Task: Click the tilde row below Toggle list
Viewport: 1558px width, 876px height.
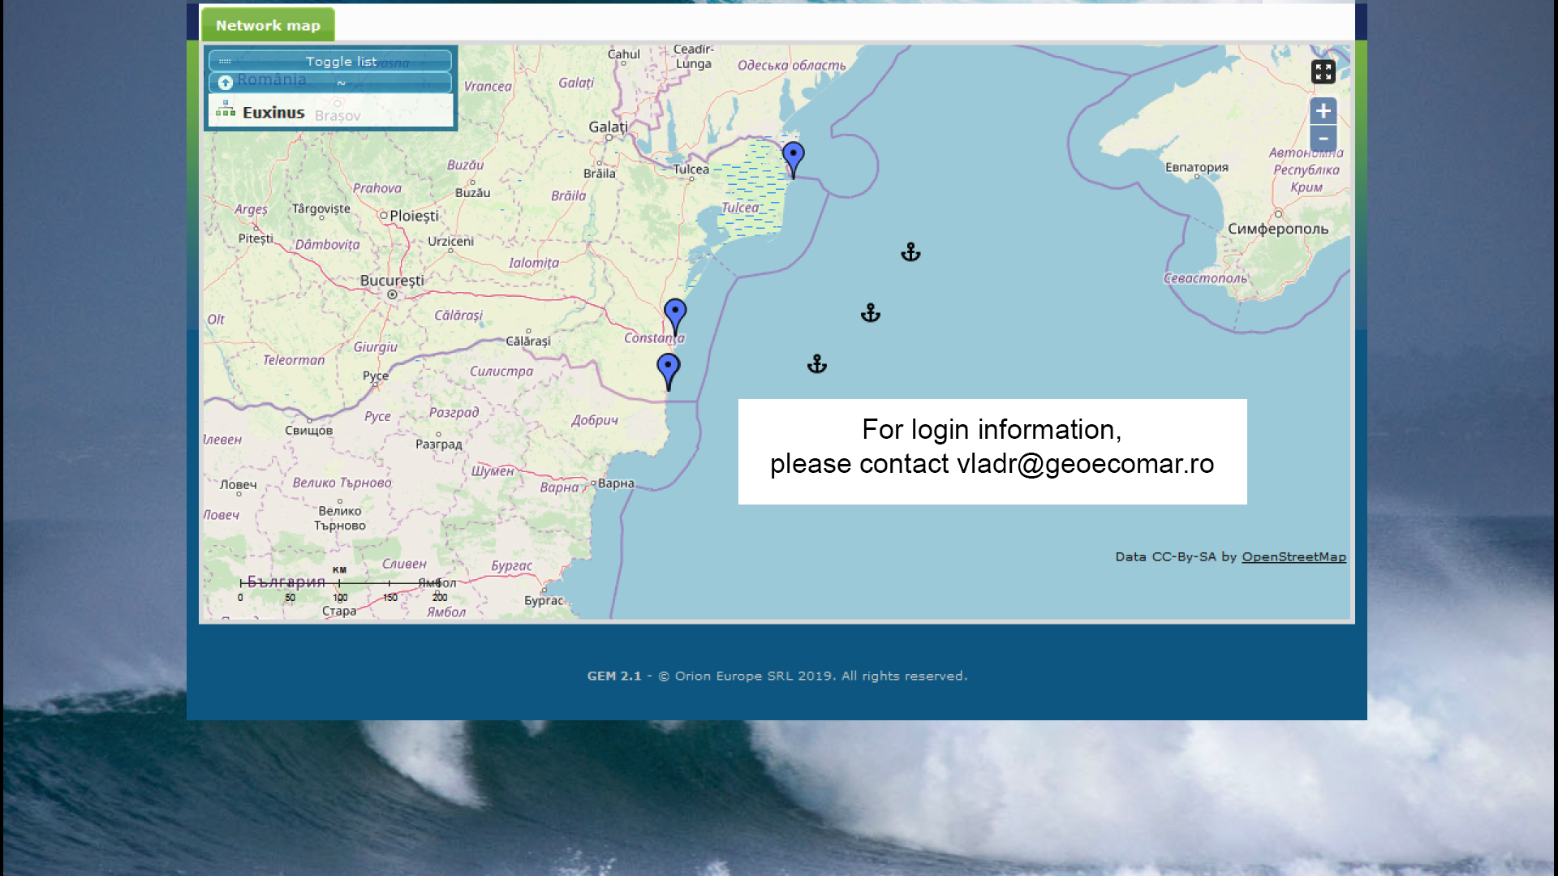Action: (x=330, y=82)
